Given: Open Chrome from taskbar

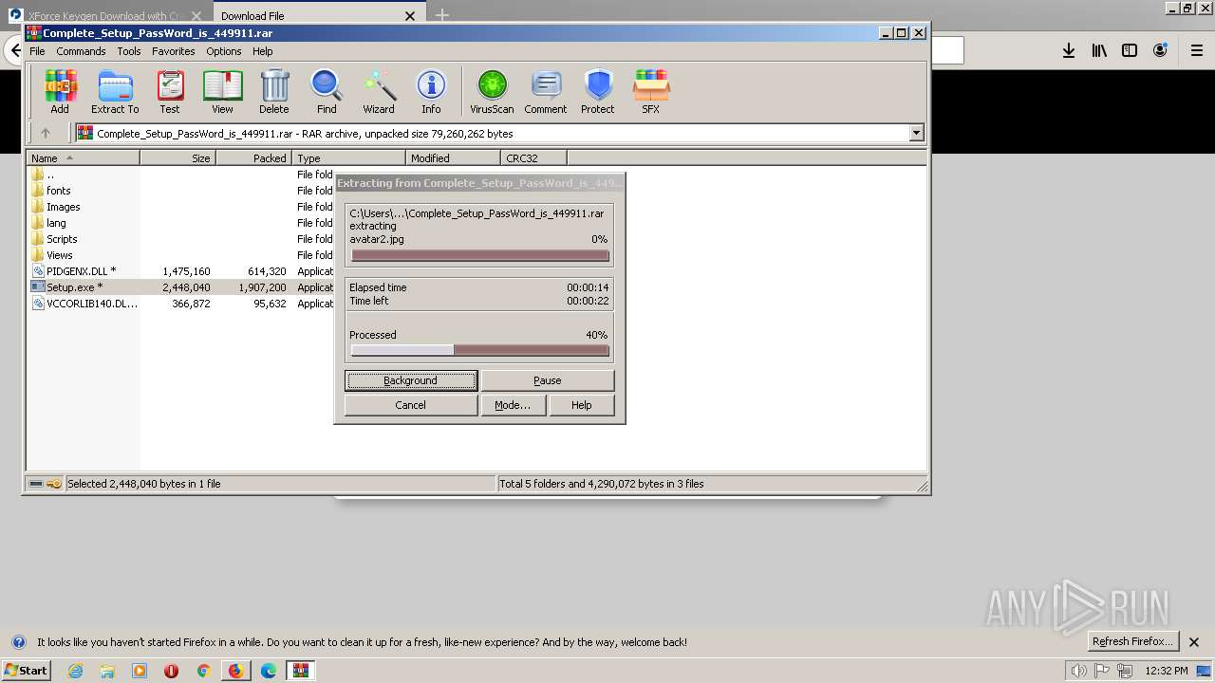Looking at the screenshot, I should [x=203, y=671].
